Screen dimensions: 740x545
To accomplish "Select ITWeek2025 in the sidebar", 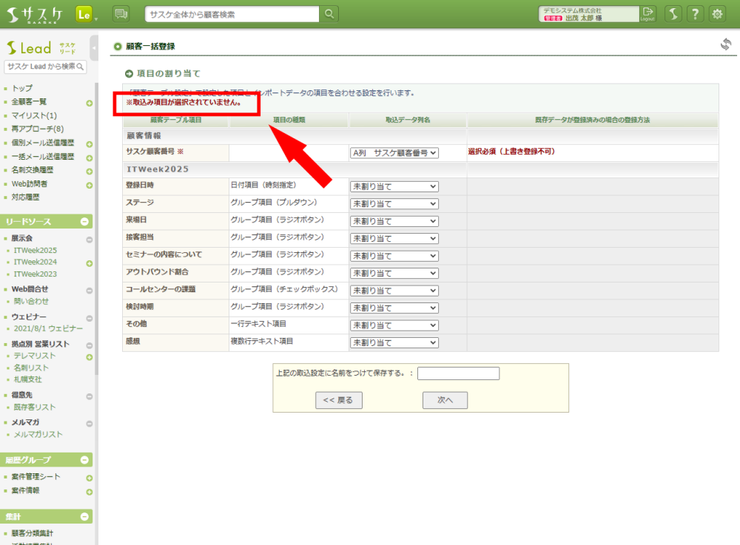I will (x=36, y=250).
